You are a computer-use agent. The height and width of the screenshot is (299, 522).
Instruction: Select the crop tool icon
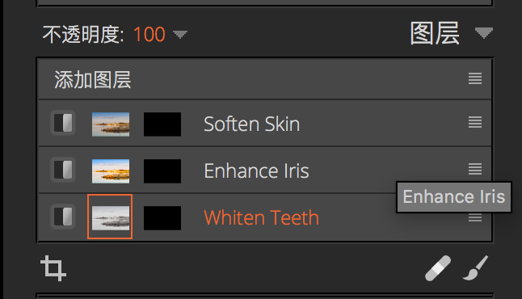(x=53, y=268)
